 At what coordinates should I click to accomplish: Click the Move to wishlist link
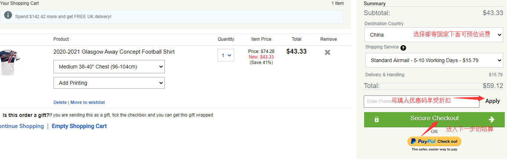coord(88,102)
